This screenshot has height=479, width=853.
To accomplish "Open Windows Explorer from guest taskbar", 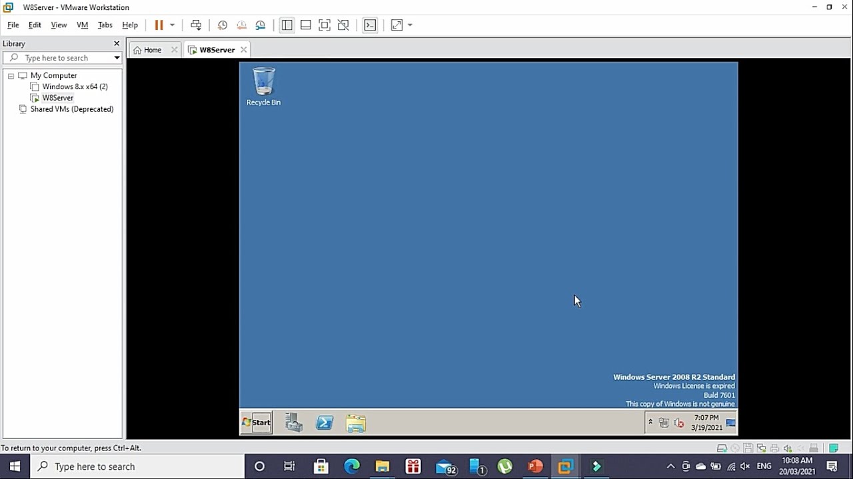I will (x=356, y=423).
